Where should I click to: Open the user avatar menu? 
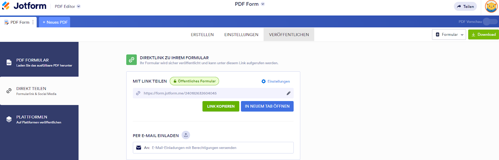(x=491, y=7)
